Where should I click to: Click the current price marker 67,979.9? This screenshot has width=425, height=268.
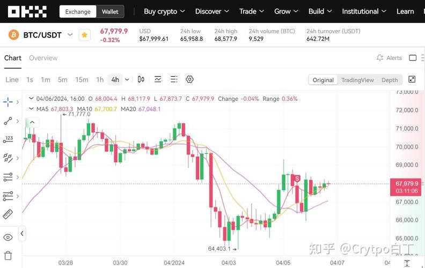coord(406,183)
